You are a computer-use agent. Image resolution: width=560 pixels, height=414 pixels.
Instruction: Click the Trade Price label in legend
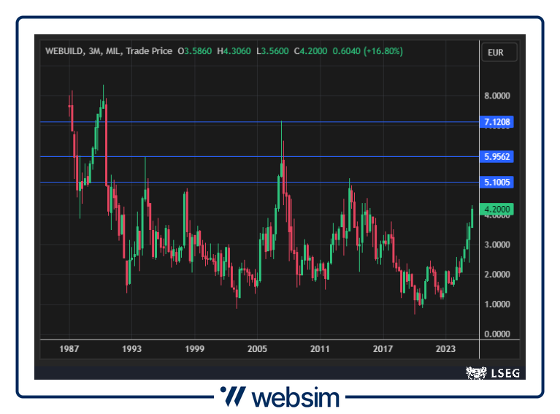coord(149,51)
